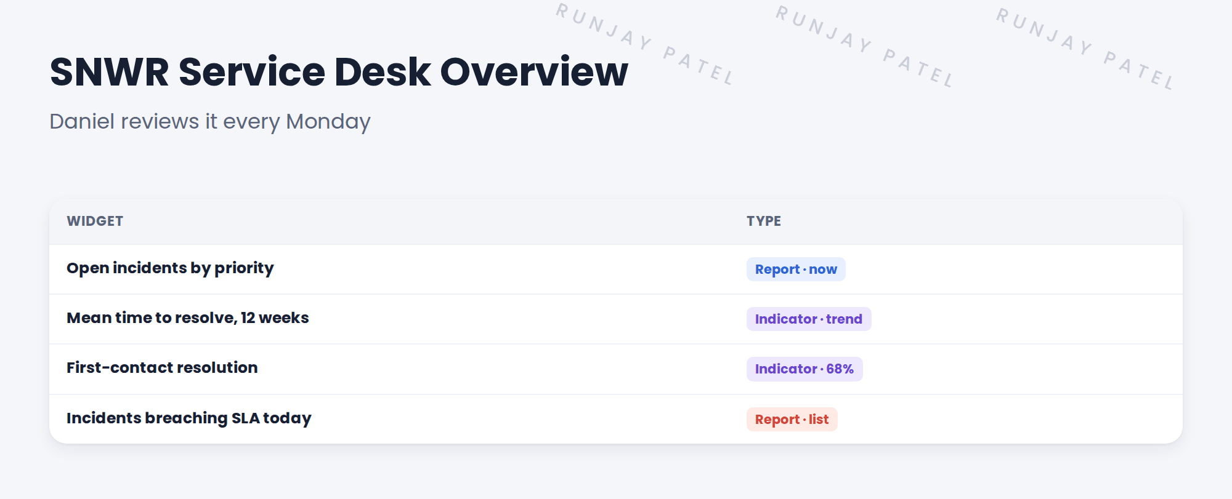Click the word "SNWR" in the heading
This screenshot has width=1232, height=499.
point(110,72)
